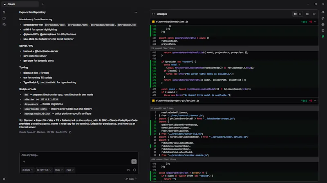Switch to unified diff view
The image size is (327, 183).
click(295, 14)
